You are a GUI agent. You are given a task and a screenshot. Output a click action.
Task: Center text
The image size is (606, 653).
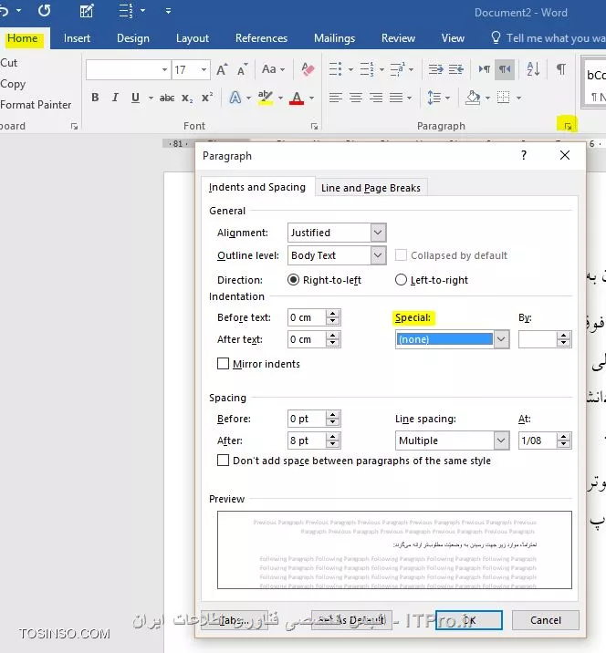356,98
